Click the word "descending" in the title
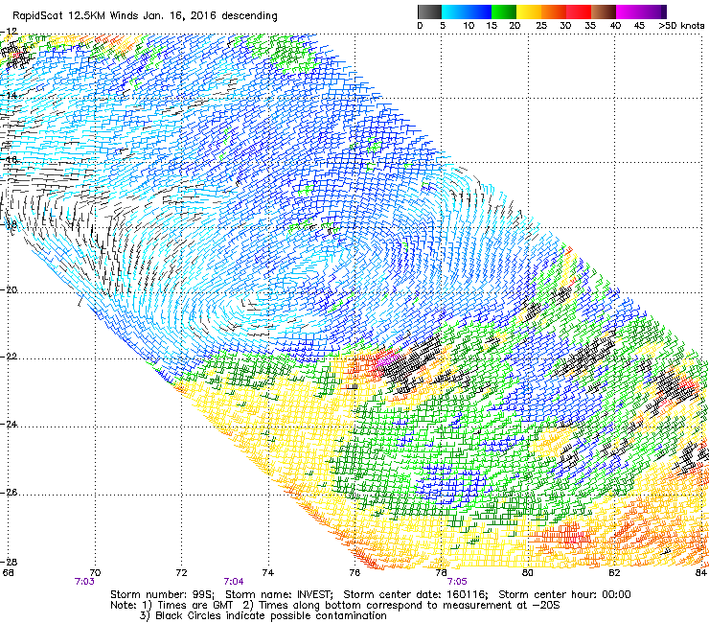This screenshot has width=709, height=623. [x=249, y=16]
